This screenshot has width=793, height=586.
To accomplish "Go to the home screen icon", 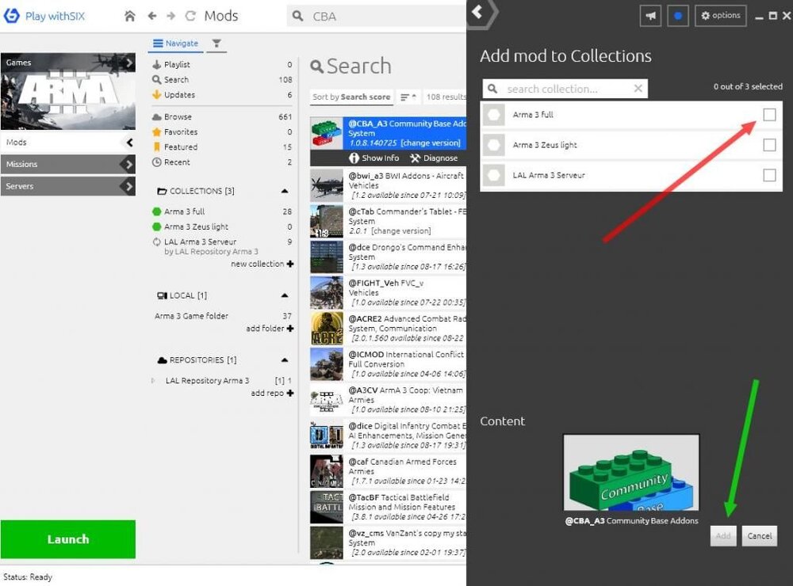I will pyautogui.click(x=130, y=16).
